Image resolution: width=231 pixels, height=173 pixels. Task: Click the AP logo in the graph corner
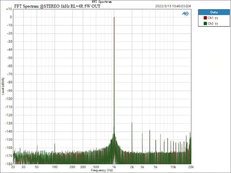(185, 13)
